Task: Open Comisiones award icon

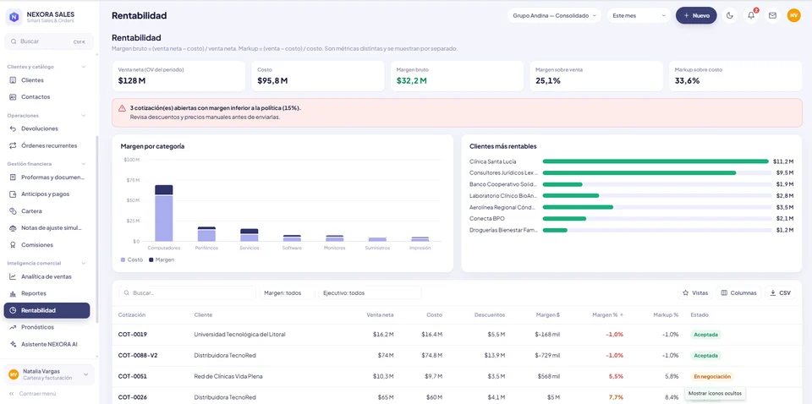Action: (13, 244)
